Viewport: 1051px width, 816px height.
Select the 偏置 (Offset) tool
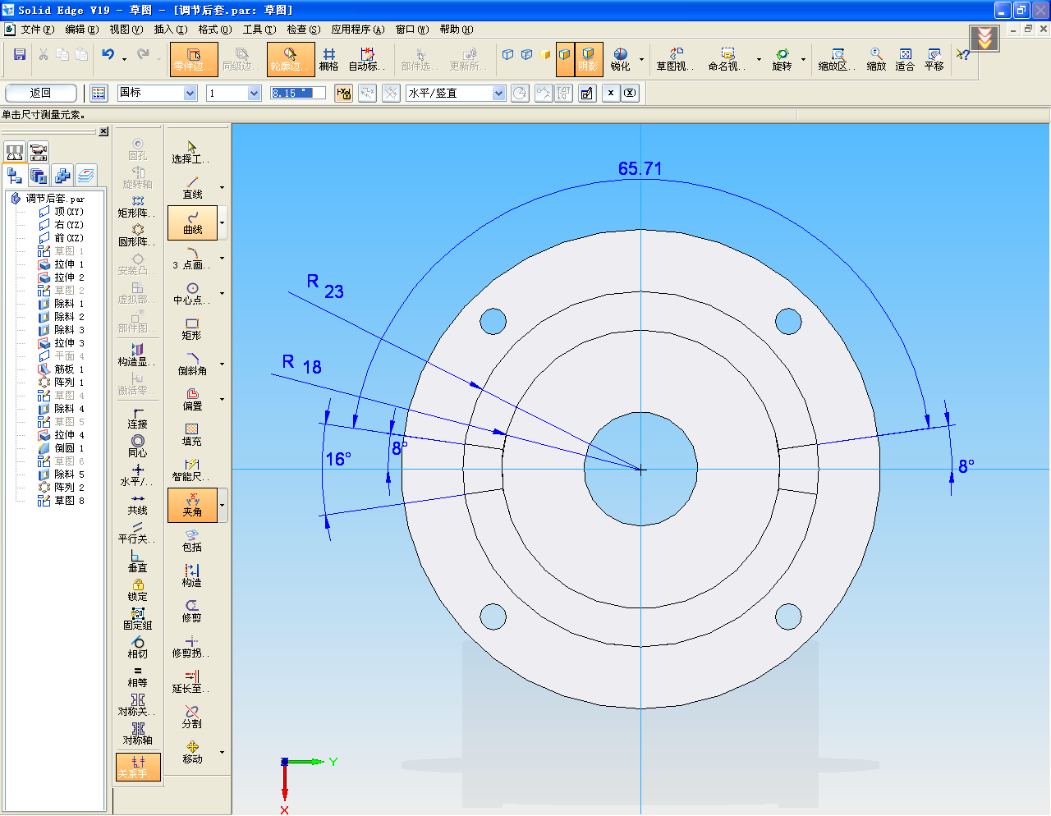pyautogui.click(x=192, y=399)
